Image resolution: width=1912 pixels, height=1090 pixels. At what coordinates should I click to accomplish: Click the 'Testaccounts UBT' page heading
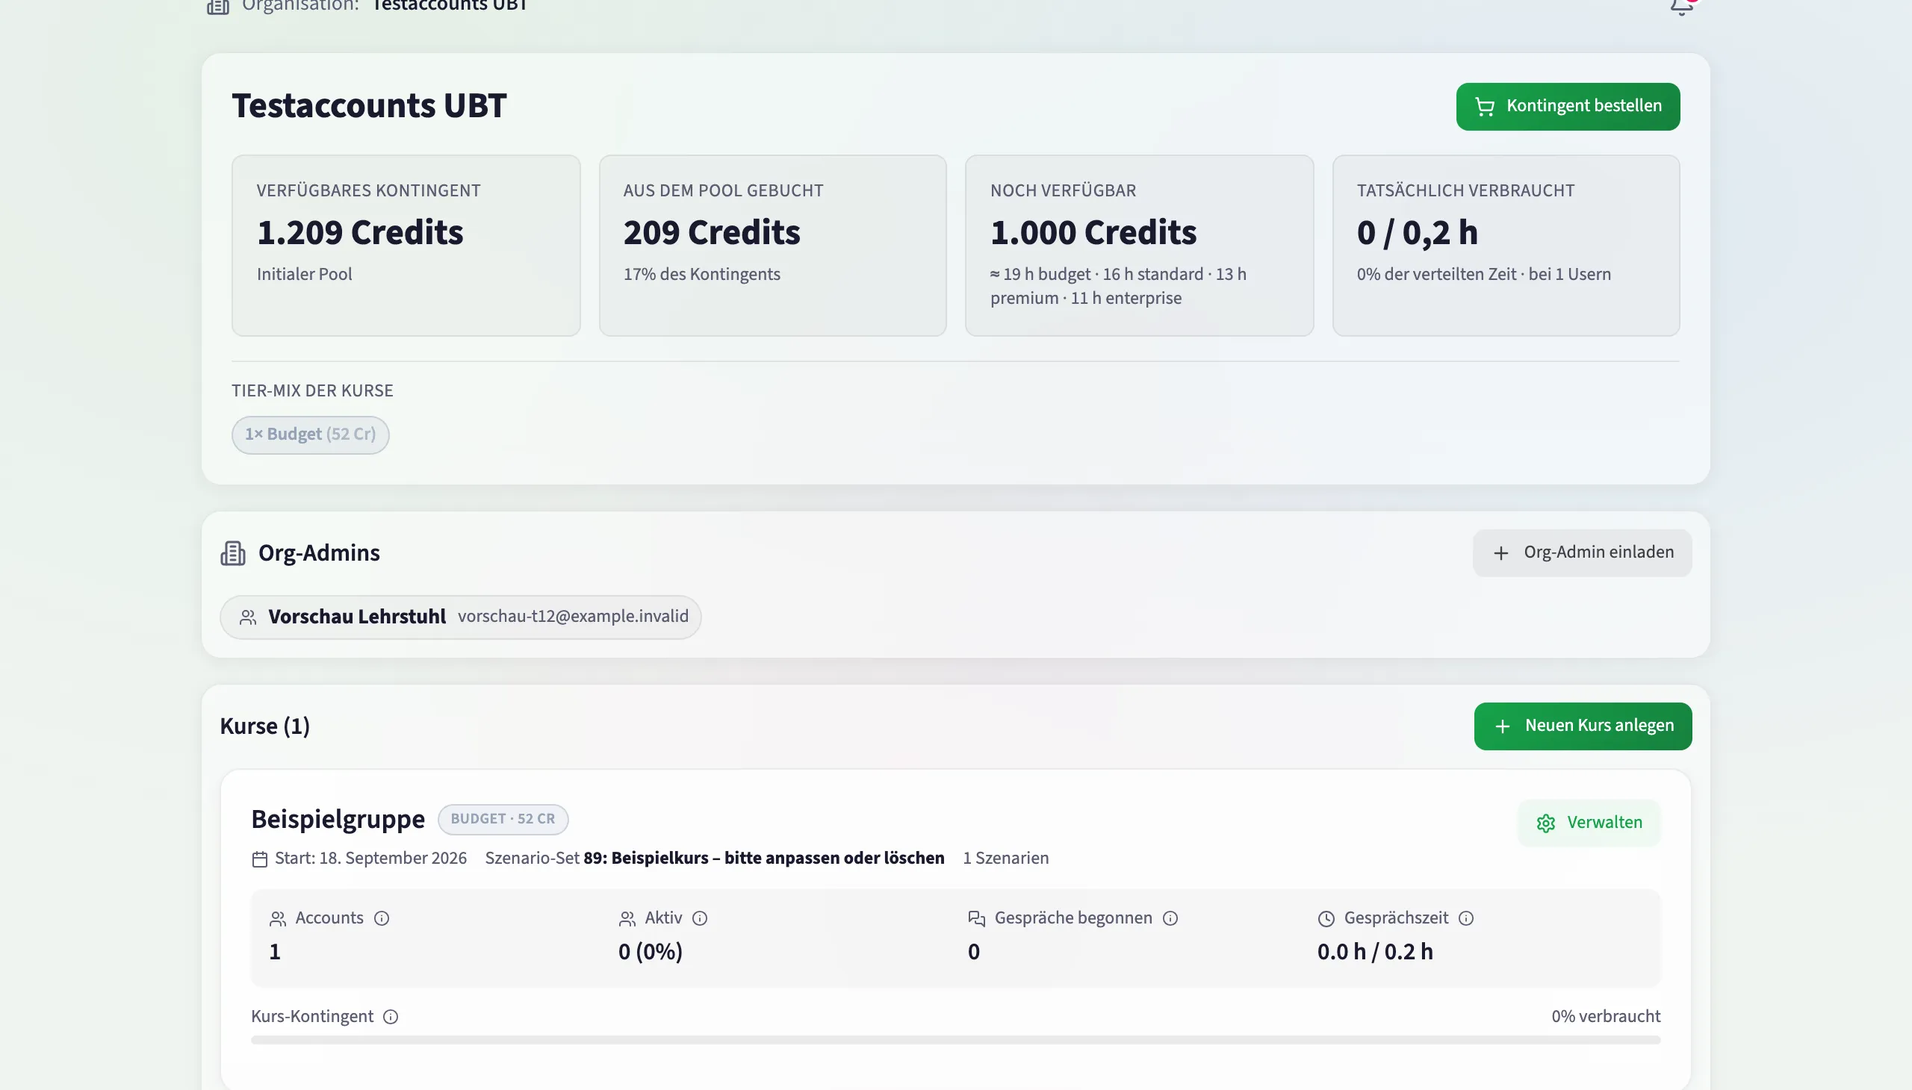pyautogui.click(x=369, y=105)
